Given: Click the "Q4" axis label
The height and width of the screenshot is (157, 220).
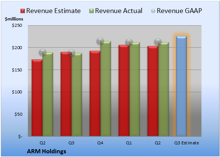Looking at the screenshot, I should click(100, 143).
